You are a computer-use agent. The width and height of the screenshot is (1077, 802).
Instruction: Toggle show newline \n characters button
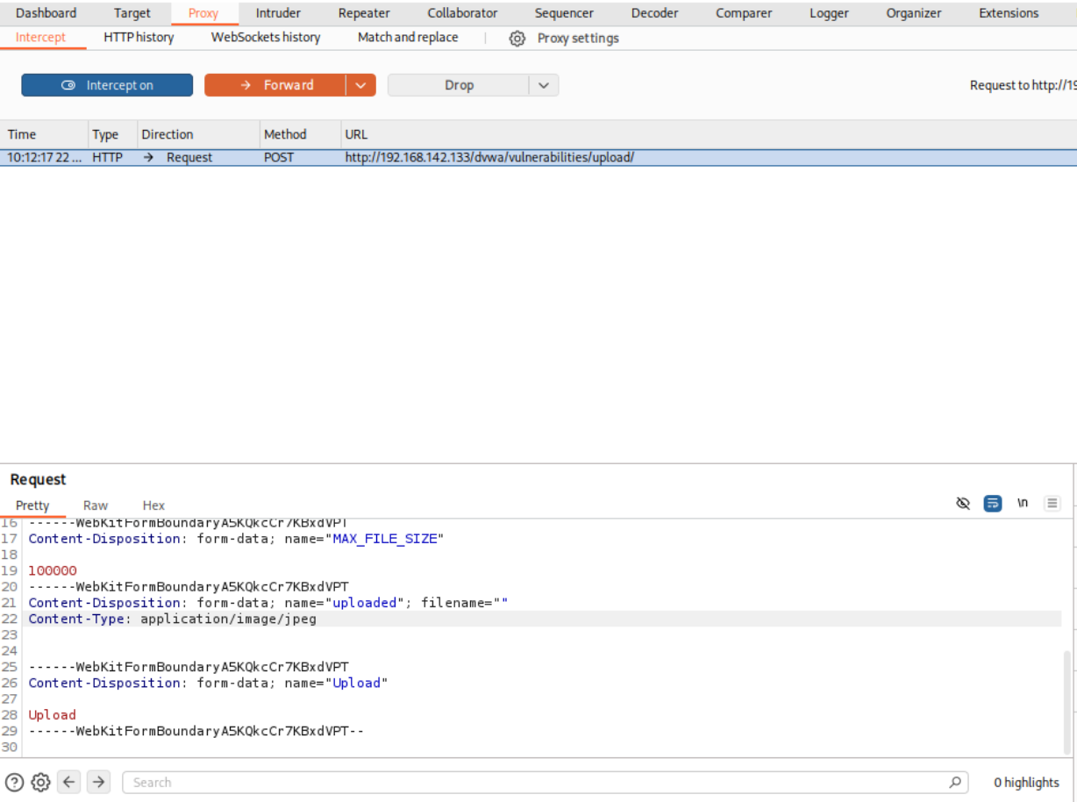tap(1023, 504)
